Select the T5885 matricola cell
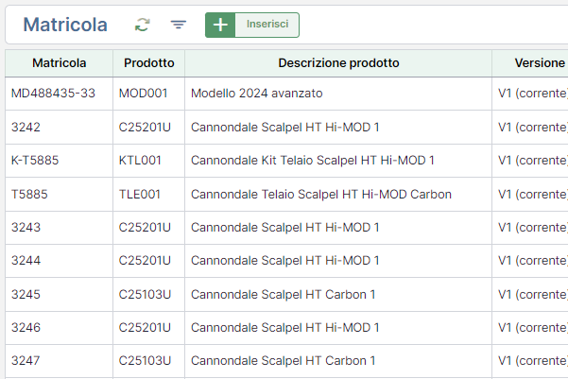Viewport: 568px width, 379px height. (x=59, y=194)
